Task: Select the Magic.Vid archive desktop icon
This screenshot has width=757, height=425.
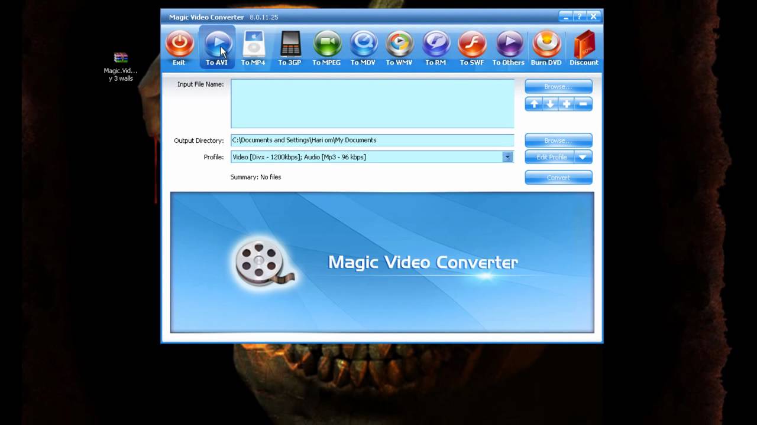Action: 121,67
